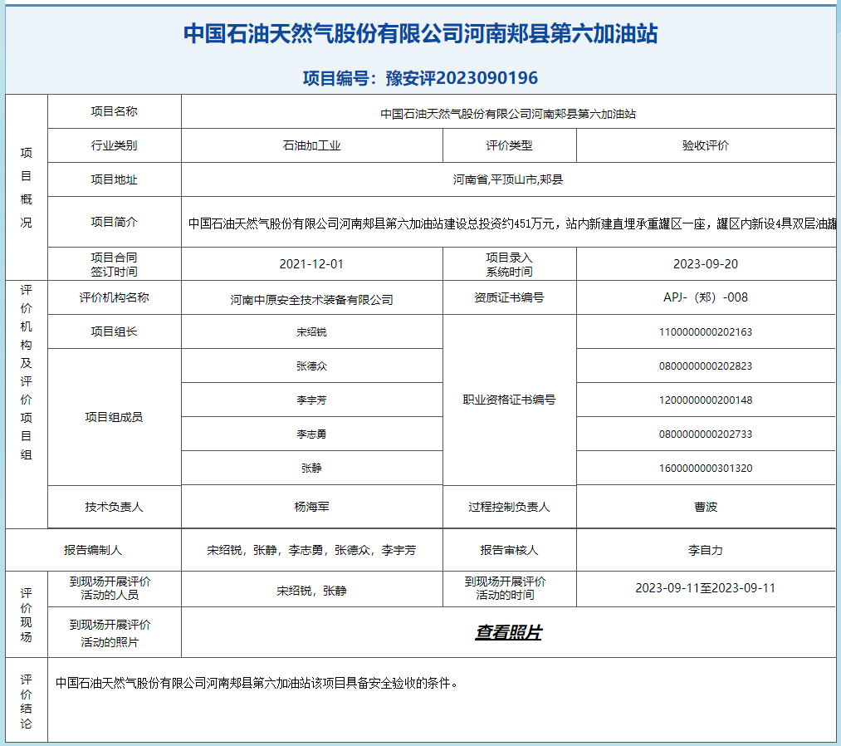Click the 过程控制负责人 label
This screenshot has height=746, width=841.
(x=510, y=507)
